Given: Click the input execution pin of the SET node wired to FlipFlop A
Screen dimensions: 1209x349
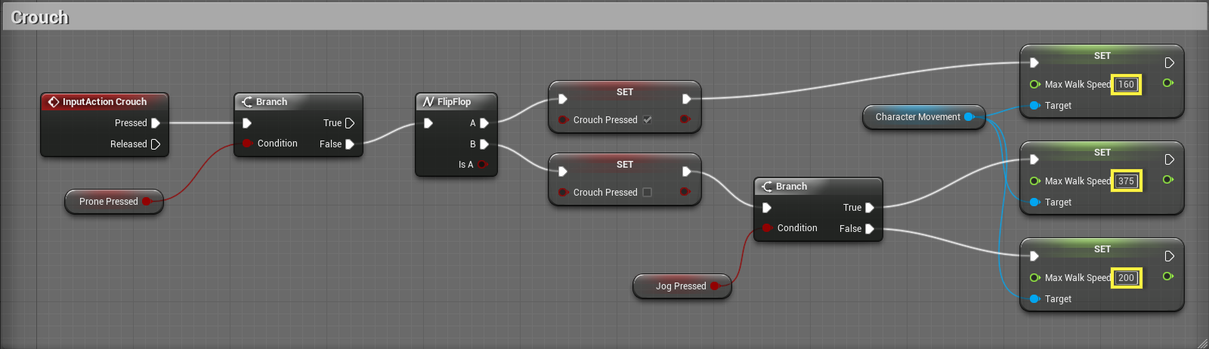Looking at the screenshot, I should pyautogui.click(x=563, y=99).
